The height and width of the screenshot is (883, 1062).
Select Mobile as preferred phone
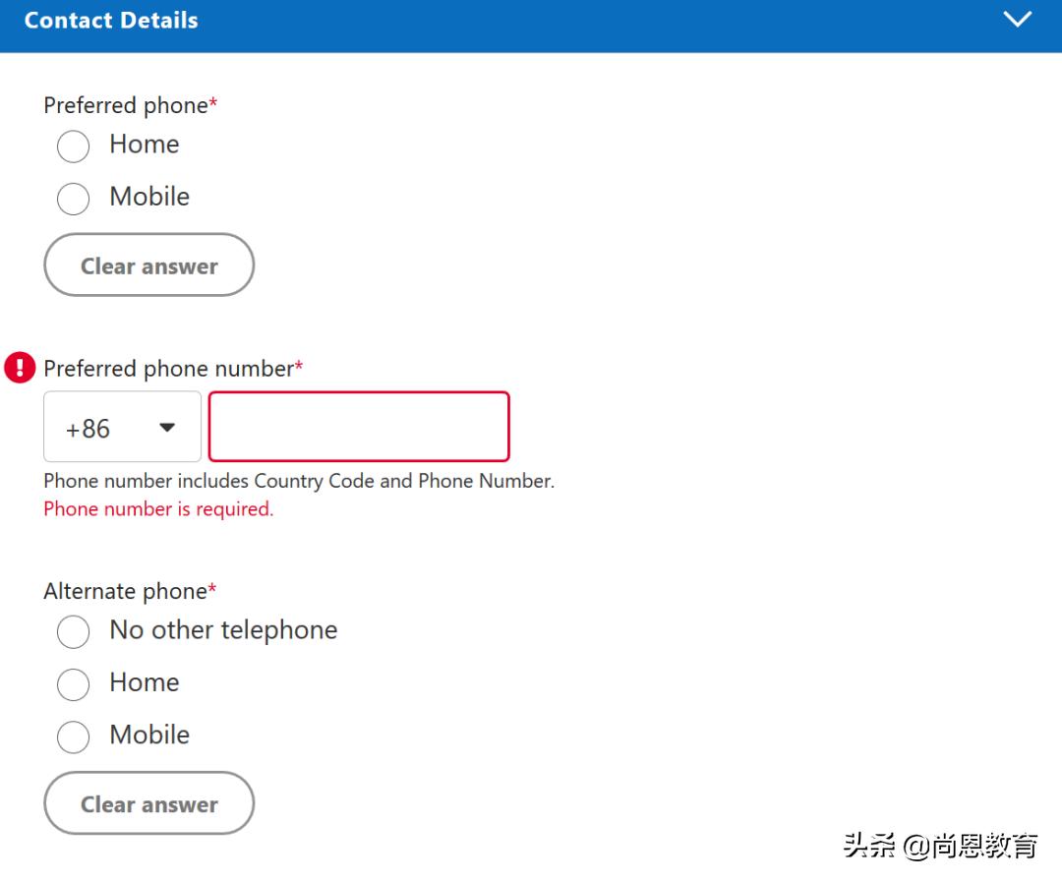click(x=73, y=199)
